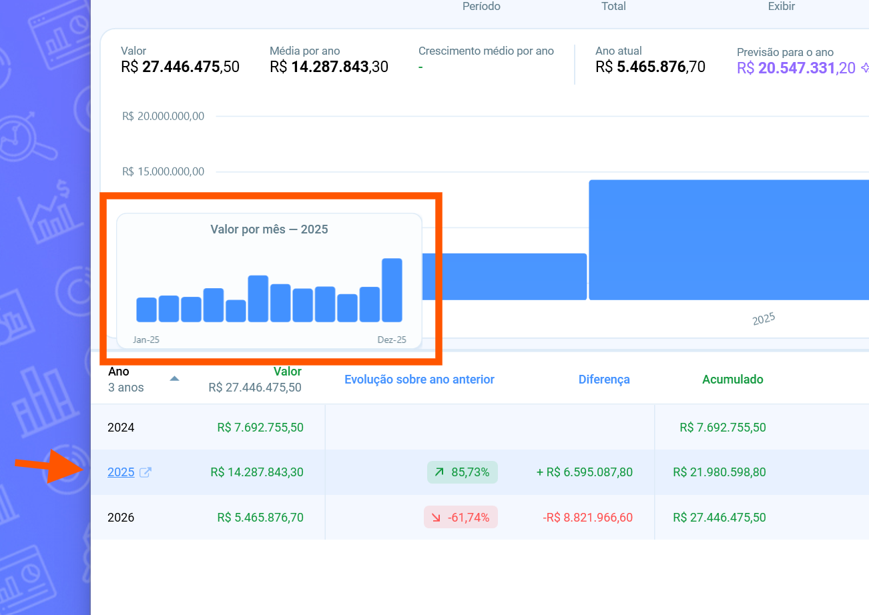Sort by Evolução sobre ano anterior header
The height and width of the screenshot is (615, 869).
pos(419,380)
